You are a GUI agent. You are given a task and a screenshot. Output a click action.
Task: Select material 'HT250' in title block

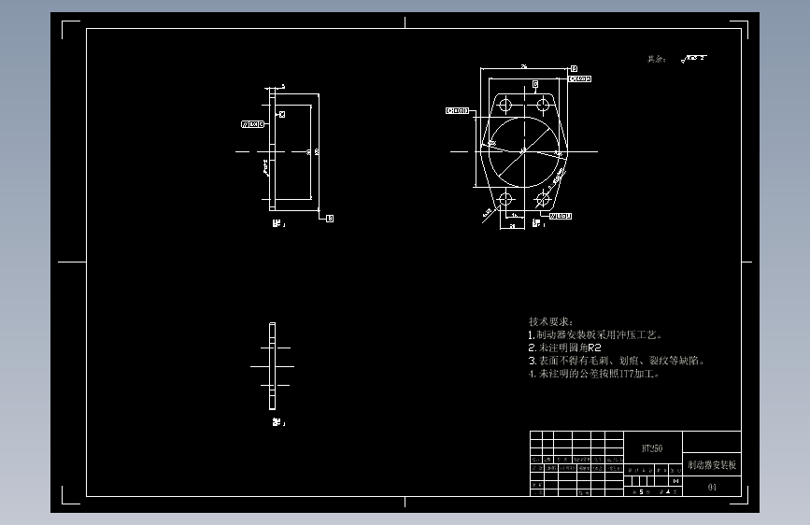click(x=652, y=448)
